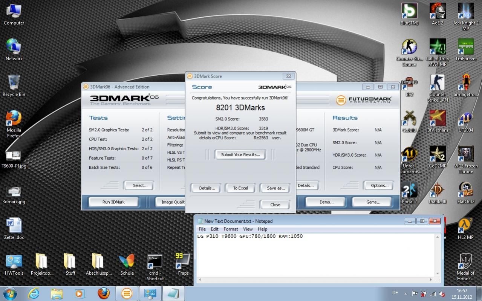Click Run 3DMark button
This screenshot has width=482, height=301.
point(113,202)
